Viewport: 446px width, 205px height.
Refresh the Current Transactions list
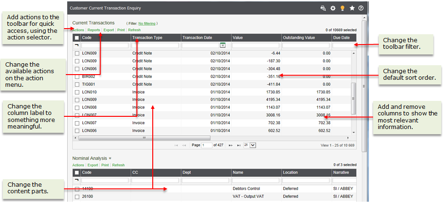(134, 30)
